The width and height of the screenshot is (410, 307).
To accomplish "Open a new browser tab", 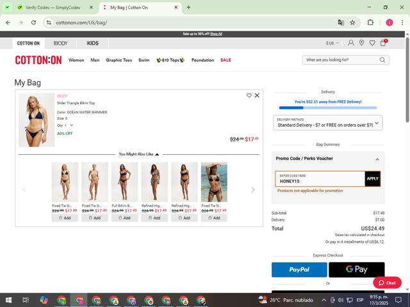I will pos(188,7).
